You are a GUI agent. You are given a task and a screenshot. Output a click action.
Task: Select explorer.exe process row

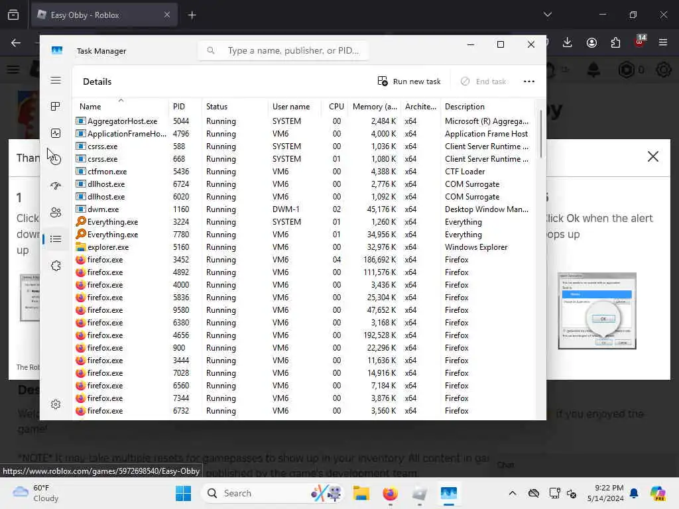[x=305, y=247]
